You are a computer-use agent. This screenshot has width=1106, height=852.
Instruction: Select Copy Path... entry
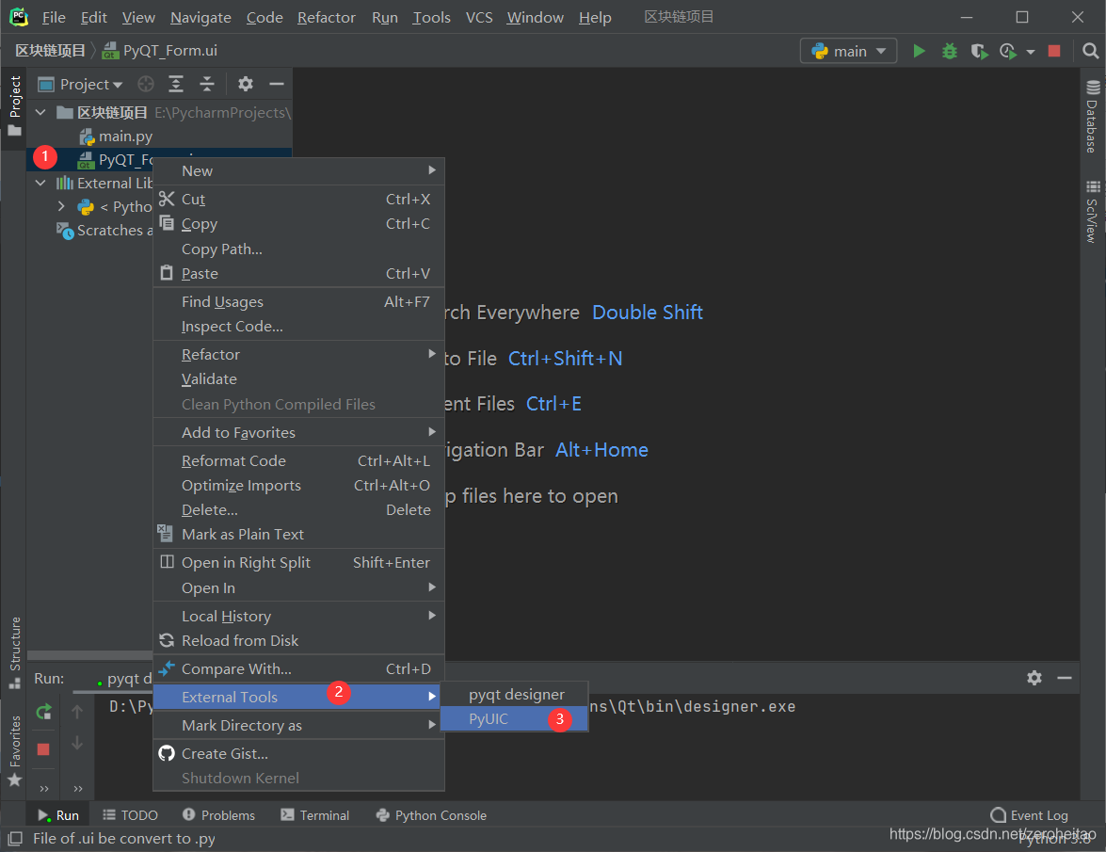click(x=299, y=249)
